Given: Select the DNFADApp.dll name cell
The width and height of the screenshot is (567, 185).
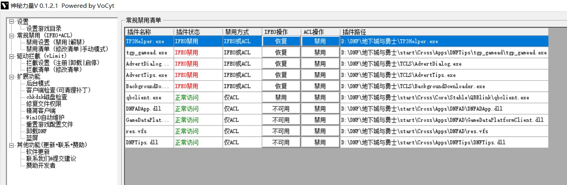Looking at the screenshot, I should [x=149, y=109].
